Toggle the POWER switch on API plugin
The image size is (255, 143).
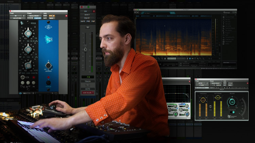(x=48, y=83)
